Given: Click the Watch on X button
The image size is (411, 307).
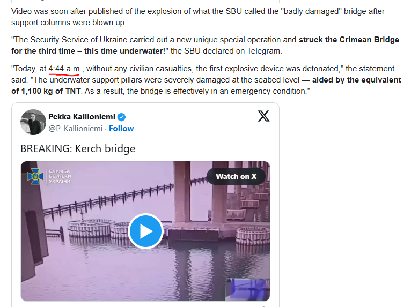Looking at the screenshot, I should tap(236, 176).
